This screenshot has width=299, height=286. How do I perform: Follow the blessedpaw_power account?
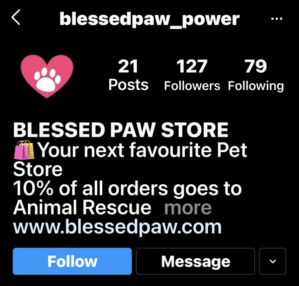(72, 261)
